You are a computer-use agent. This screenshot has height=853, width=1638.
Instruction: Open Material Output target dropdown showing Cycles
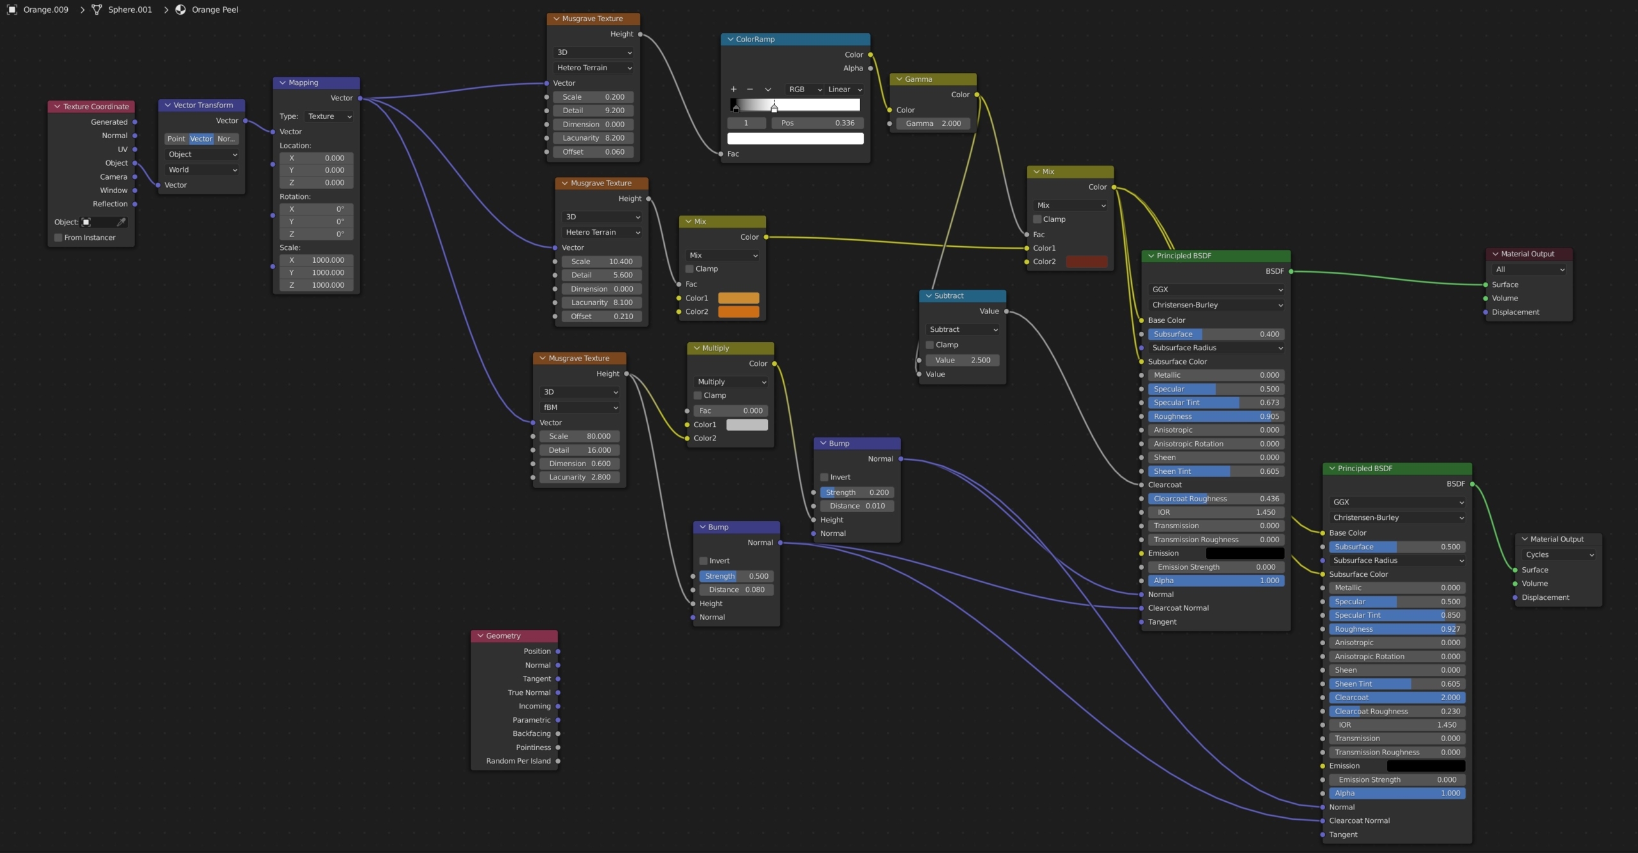point(1559,555)
